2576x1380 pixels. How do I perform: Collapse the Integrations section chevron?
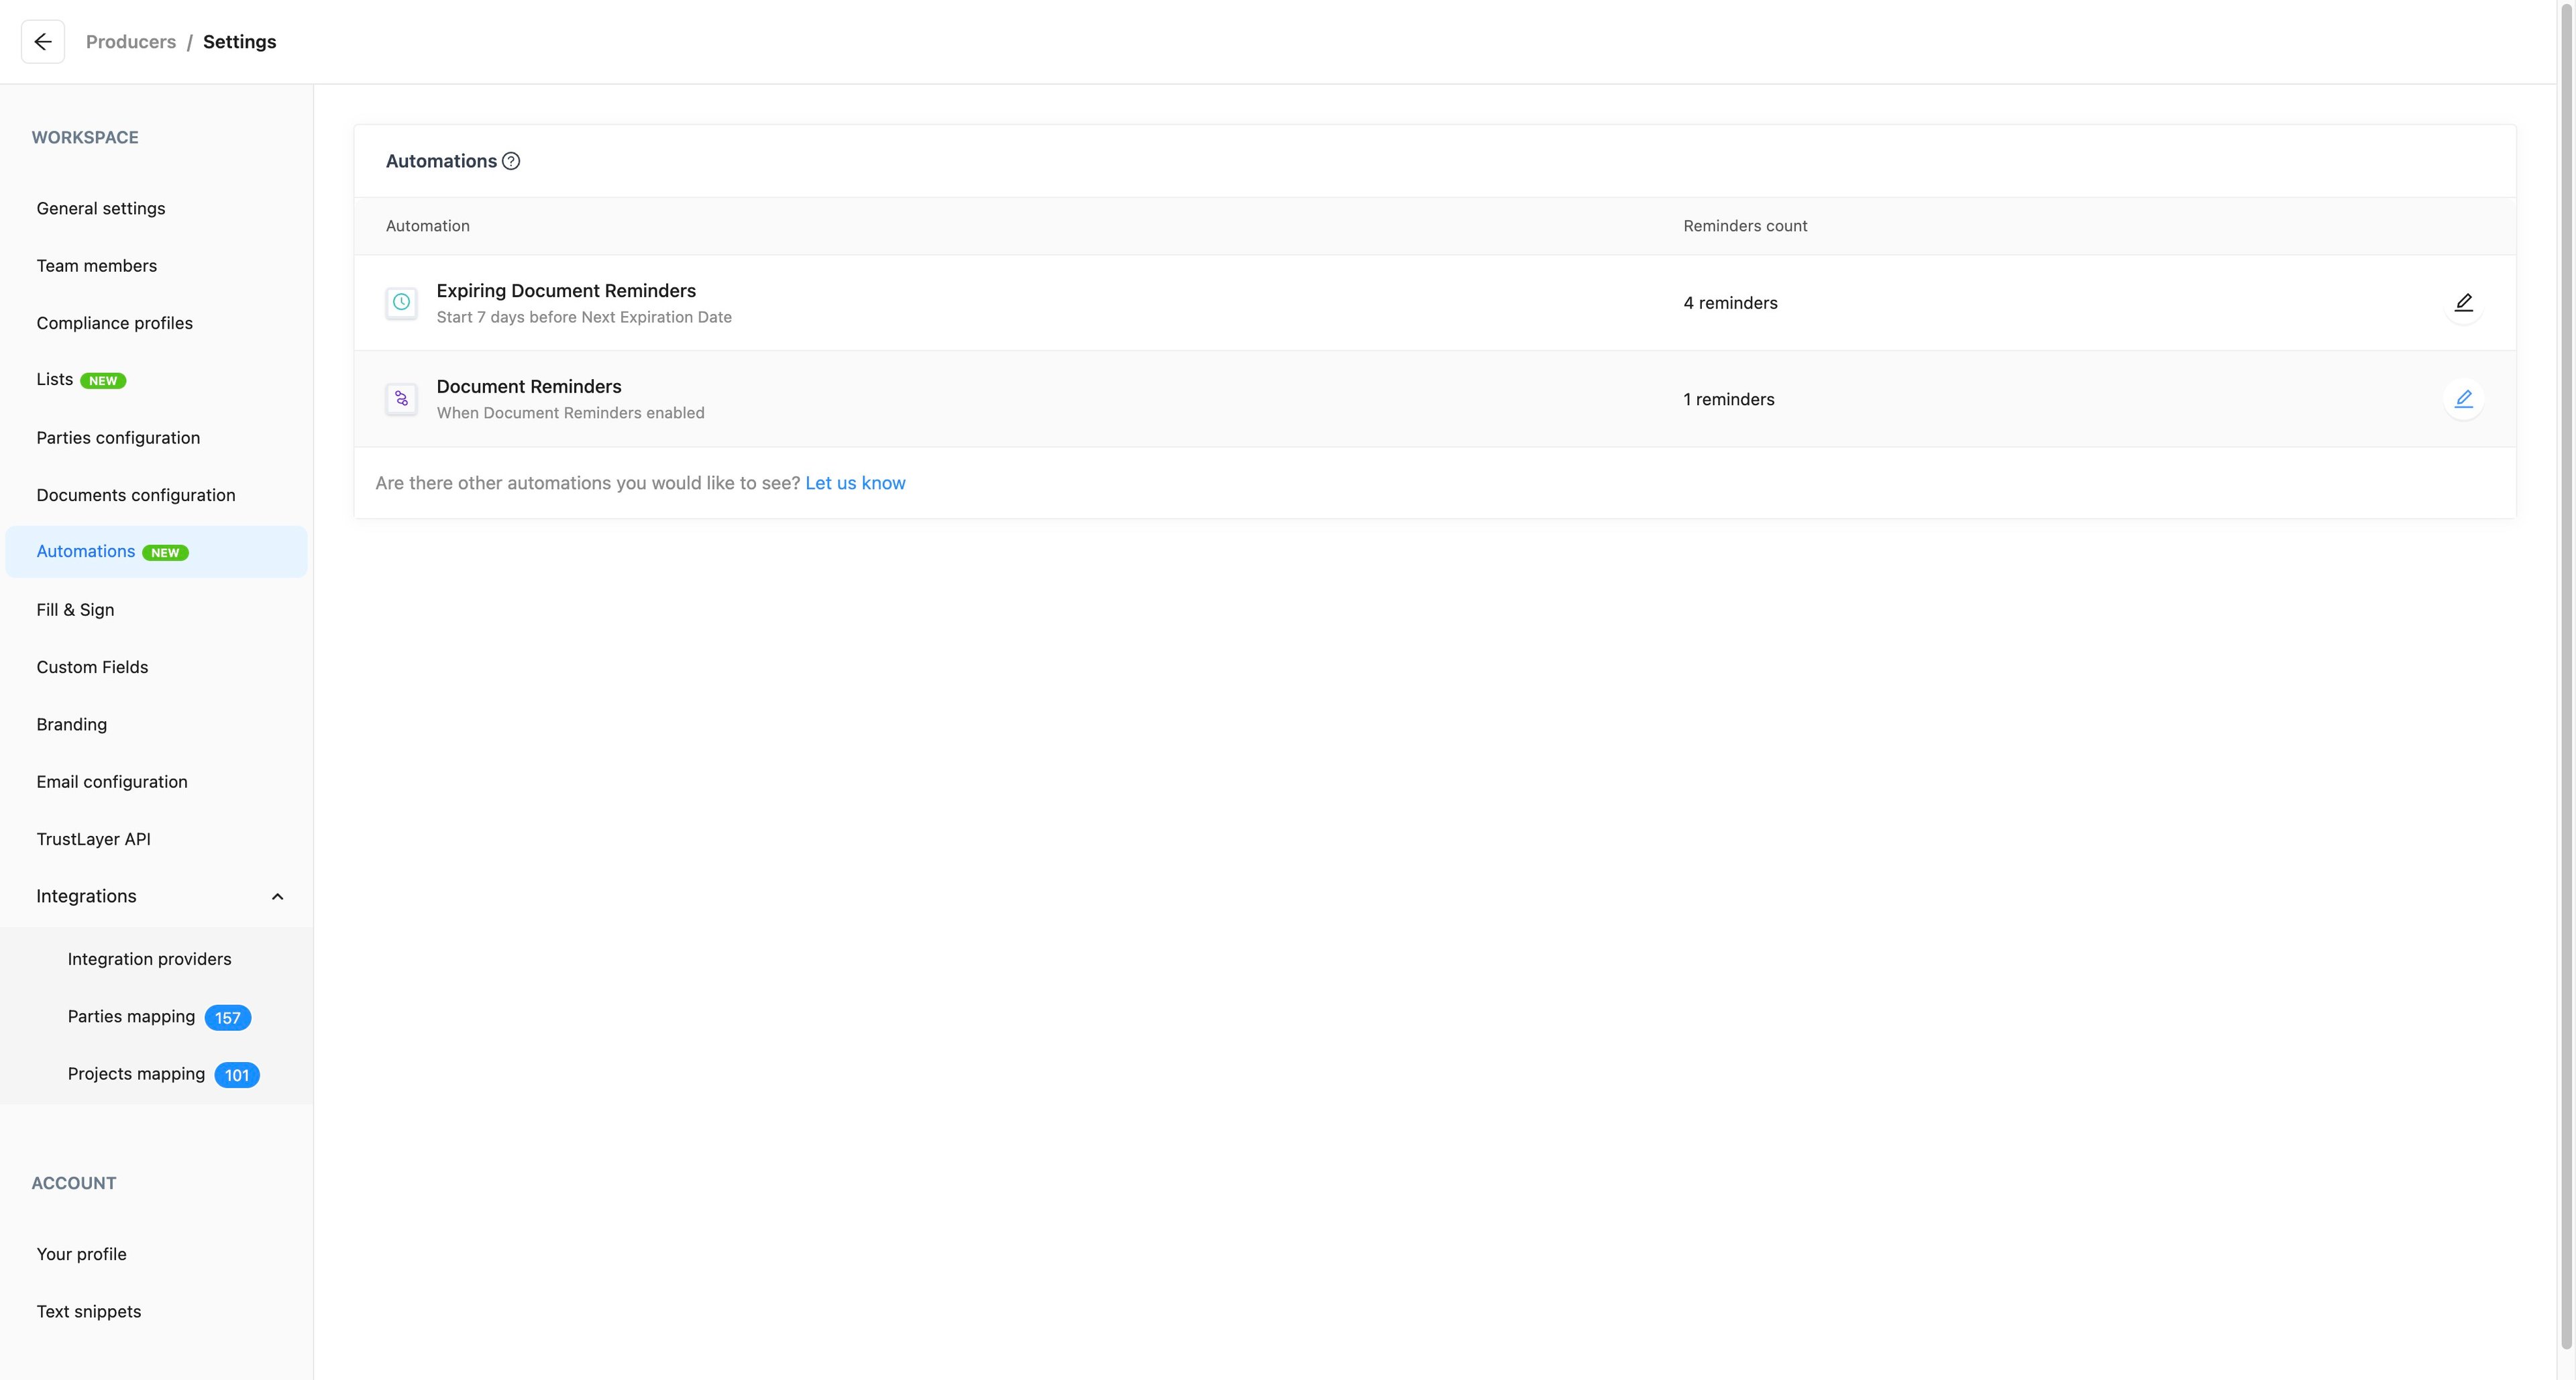tap(277, 897)
